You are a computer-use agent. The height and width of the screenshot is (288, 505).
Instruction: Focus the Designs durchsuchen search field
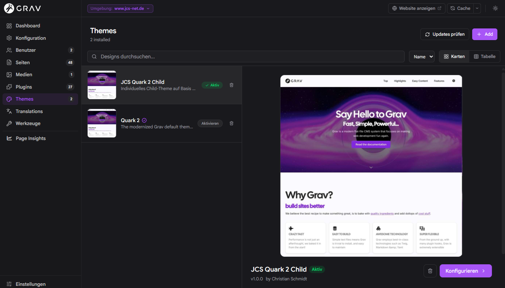[x=246, y=57]
